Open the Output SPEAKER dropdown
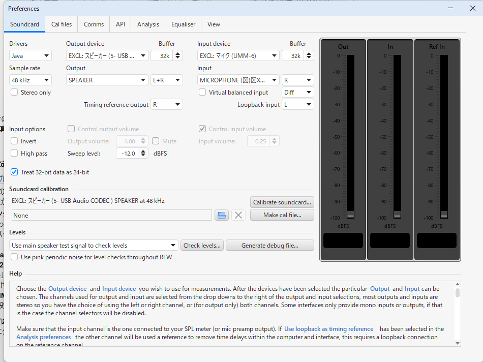The image size is (483, 362). [x=107, y=80]
